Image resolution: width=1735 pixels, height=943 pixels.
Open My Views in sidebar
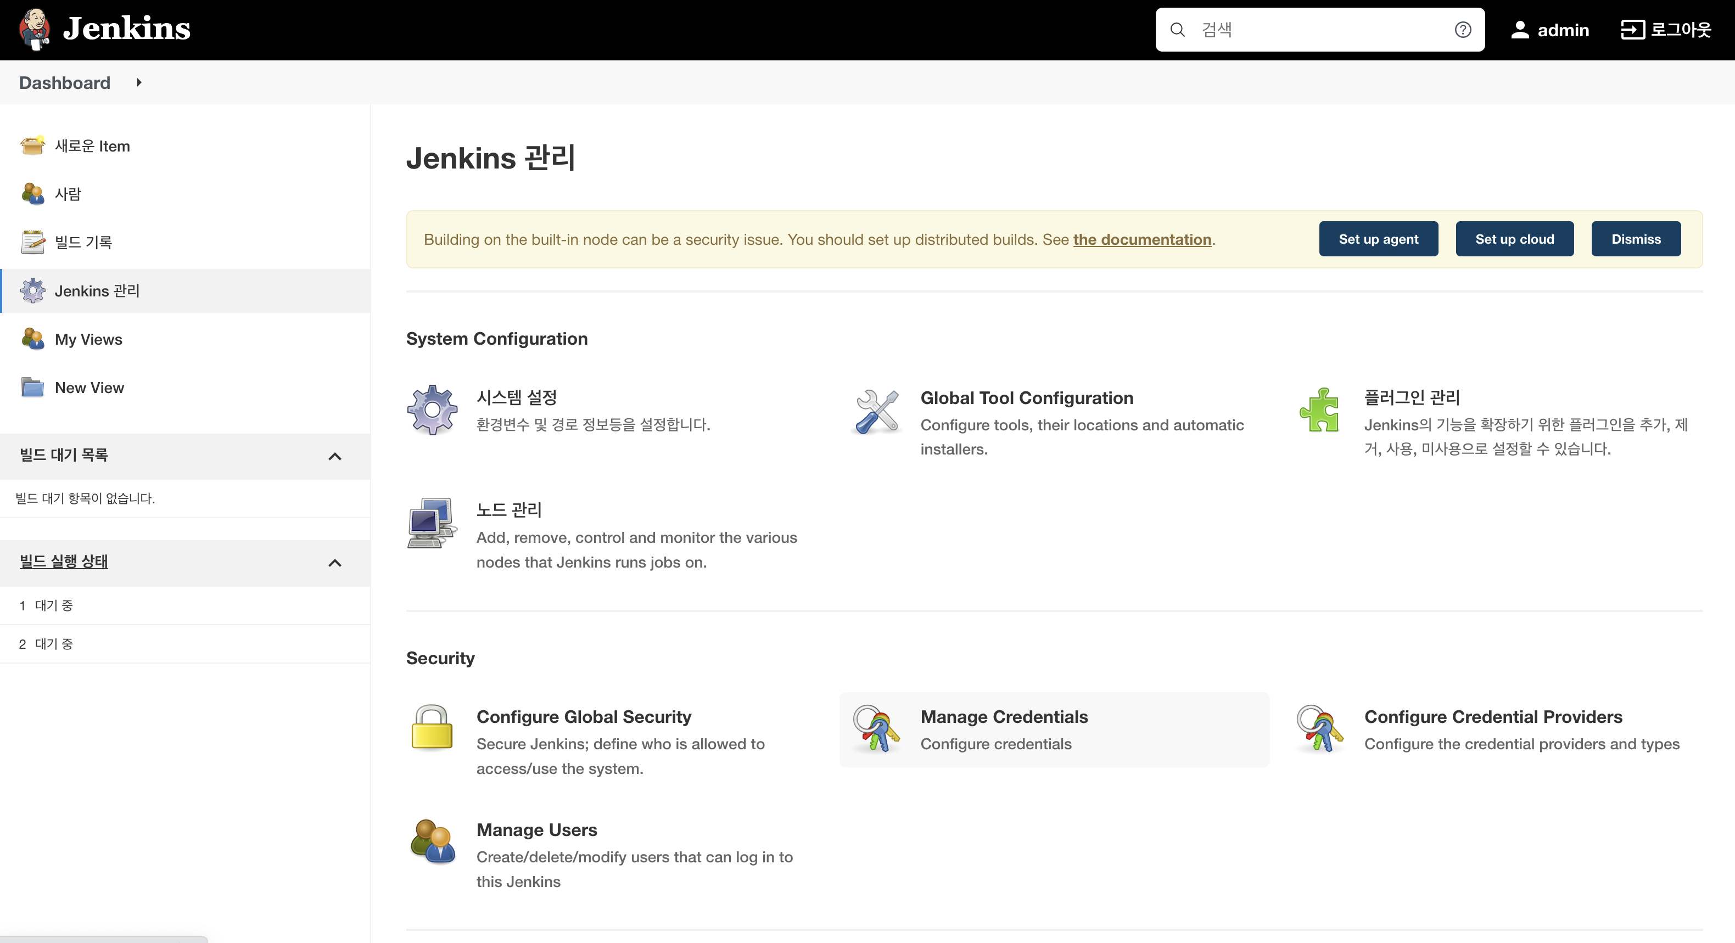click(88, 339)
